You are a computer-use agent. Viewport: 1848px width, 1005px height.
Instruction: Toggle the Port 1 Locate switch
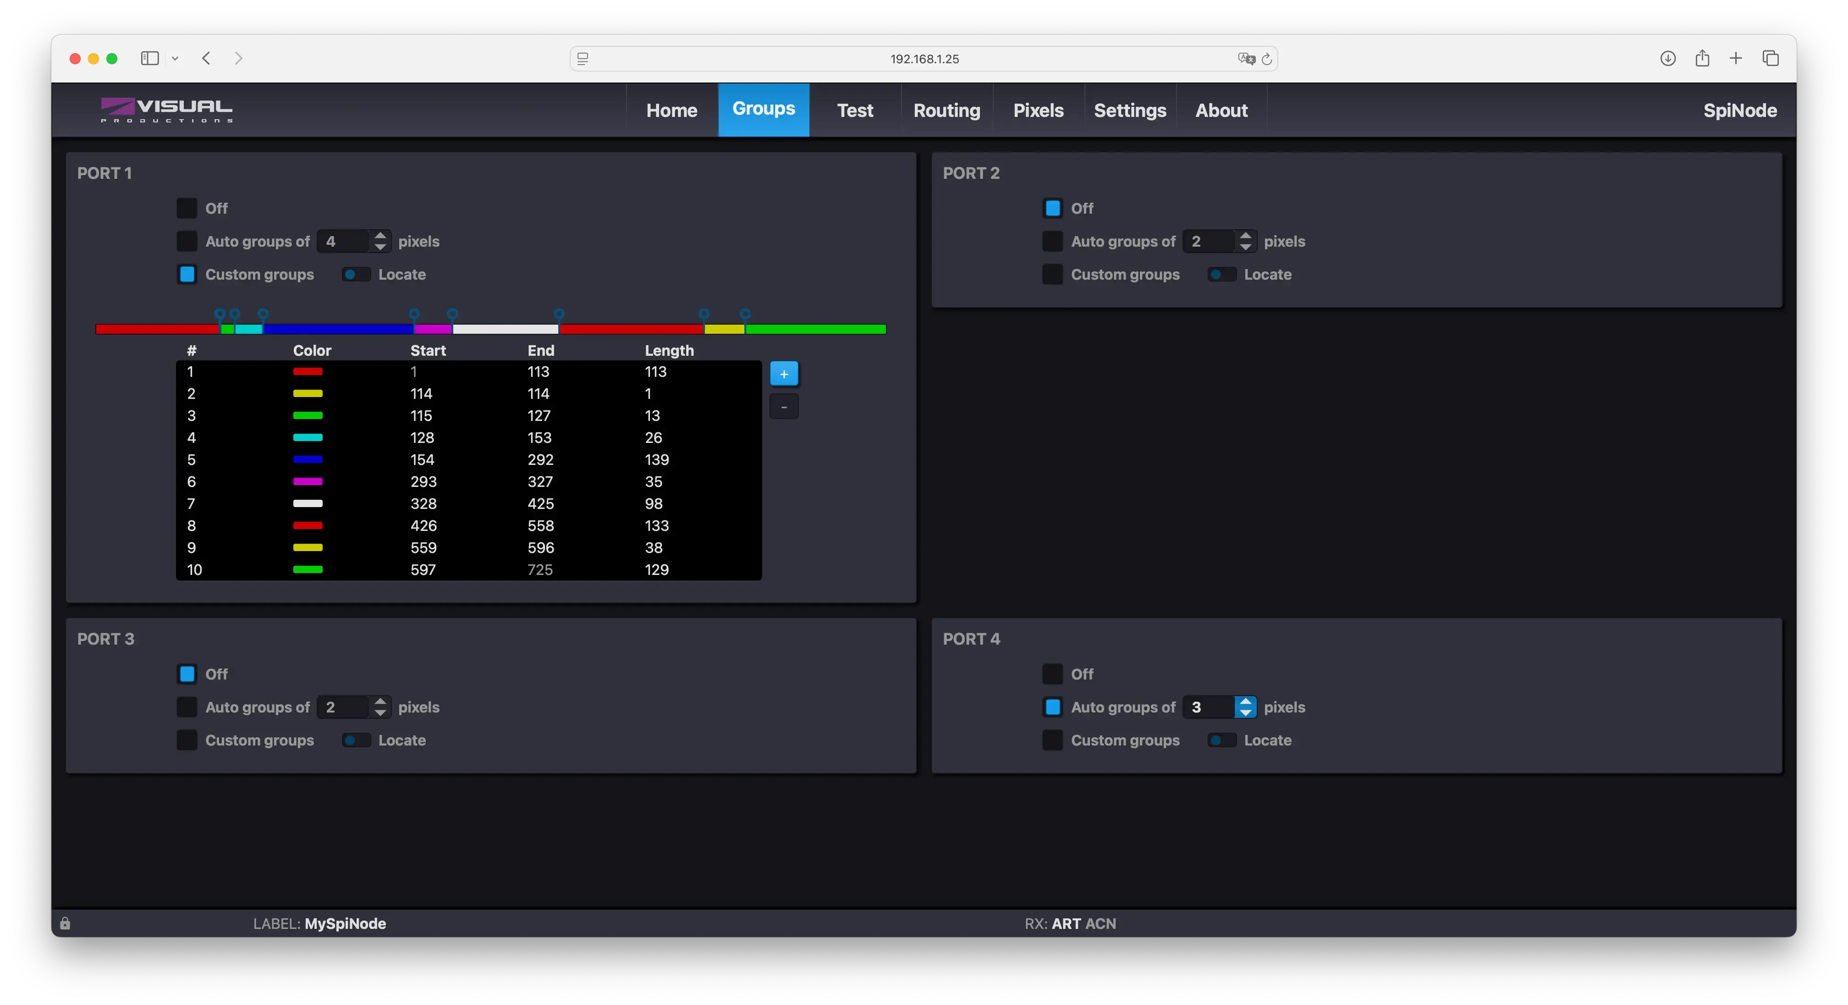356,274
